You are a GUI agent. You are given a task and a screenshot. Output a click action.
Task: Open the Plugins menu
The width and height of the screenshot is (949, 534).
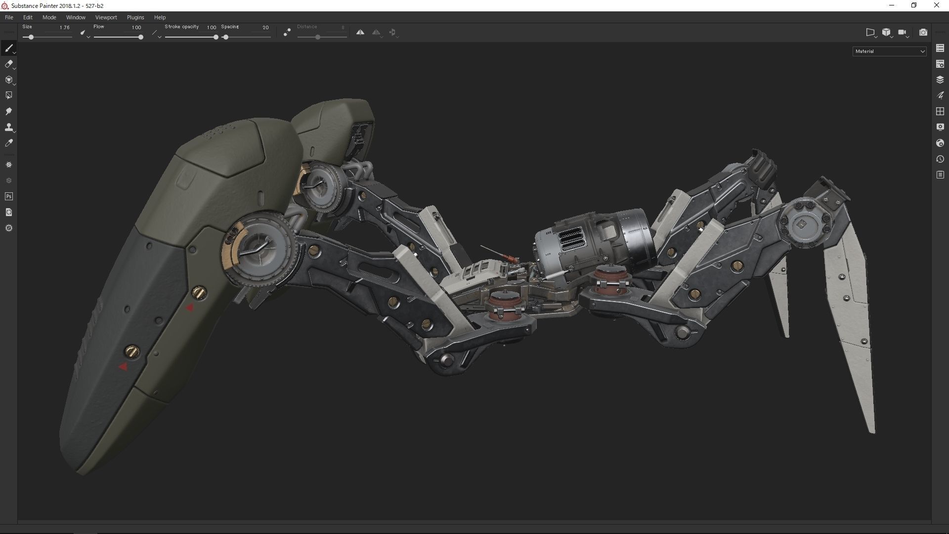(135, 17)
